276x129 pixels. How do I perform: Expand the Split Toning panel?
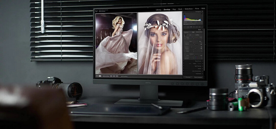(198, 66)
